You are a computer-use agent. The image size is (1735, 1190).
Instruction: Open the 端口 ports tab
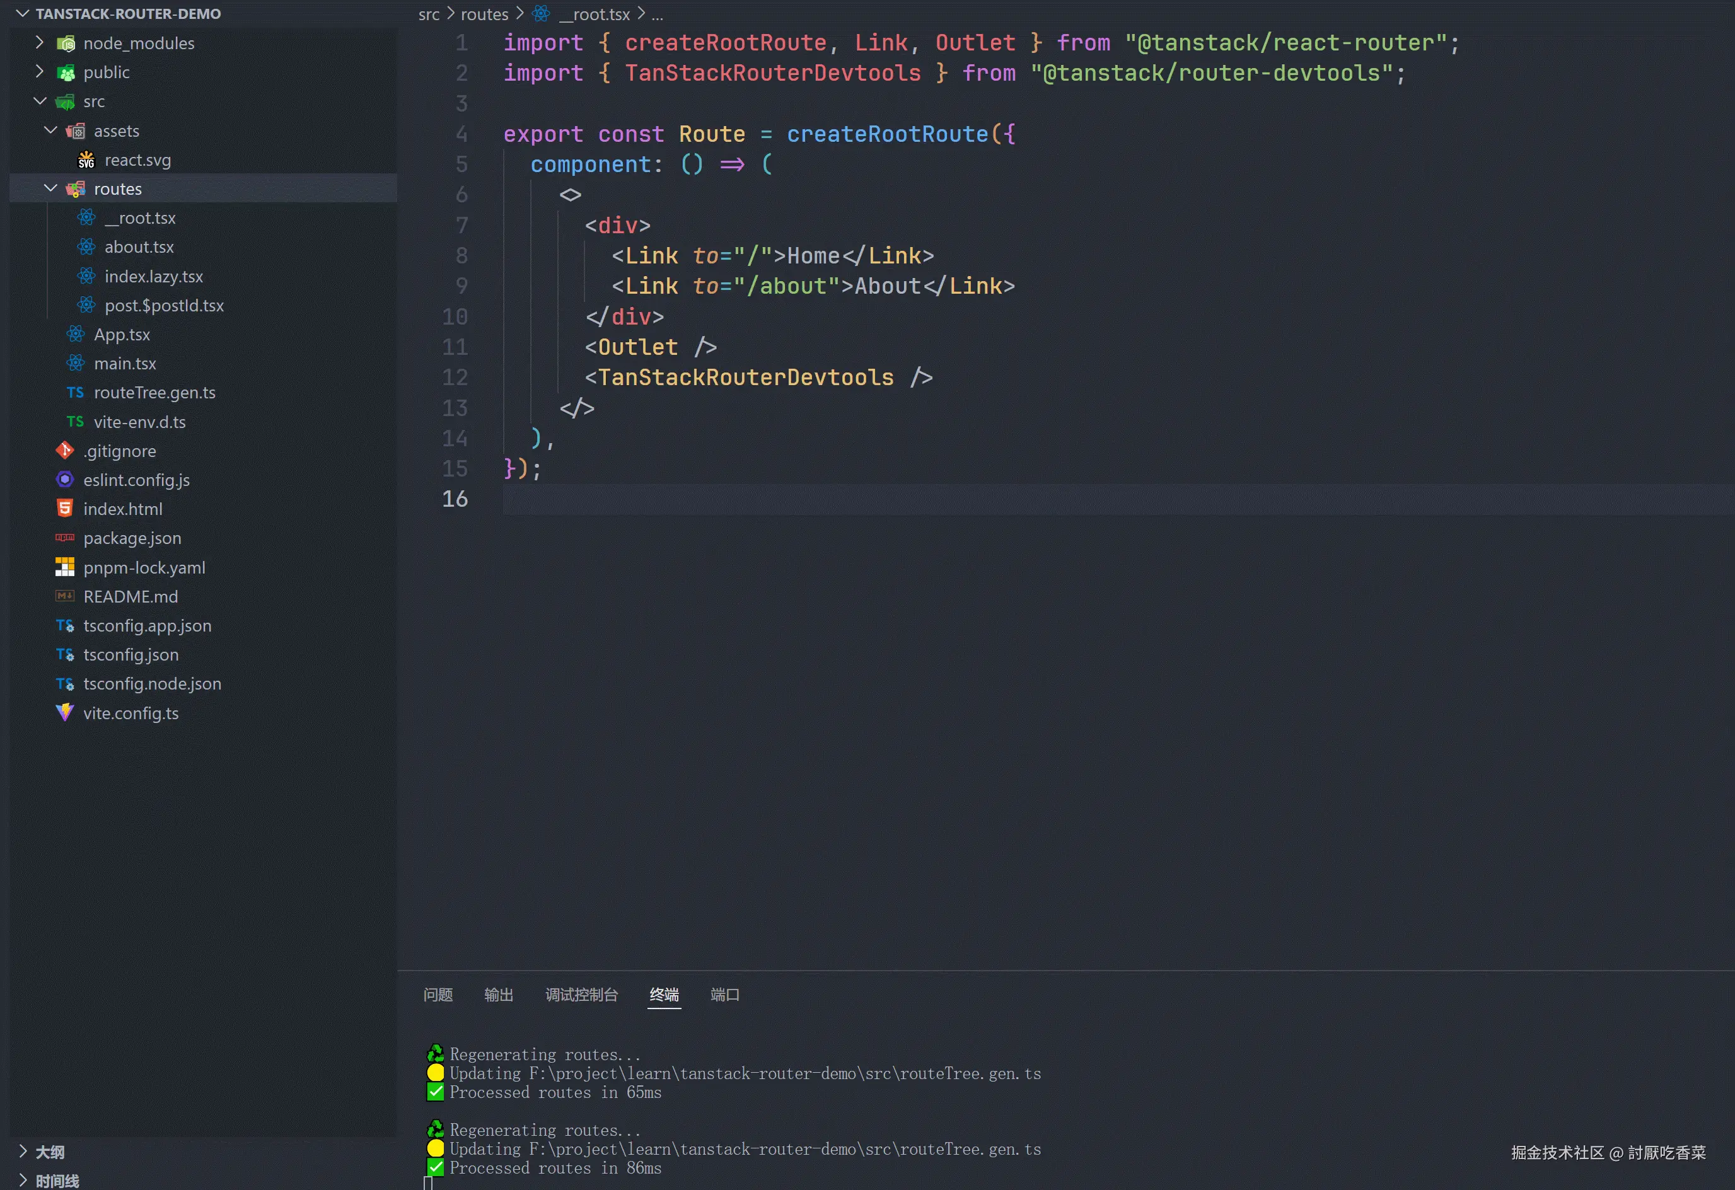(724, 995)
